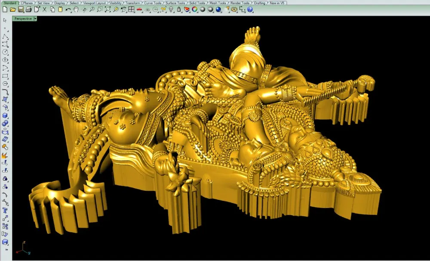The height and width of the screenshot is (261, 430).
Task: Click the puzzle-piece Join icon
Action: 5,148
